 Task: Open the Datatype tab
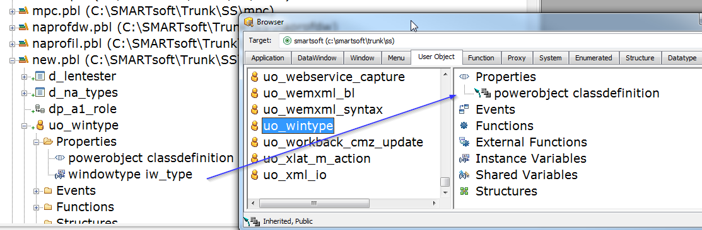681,58
